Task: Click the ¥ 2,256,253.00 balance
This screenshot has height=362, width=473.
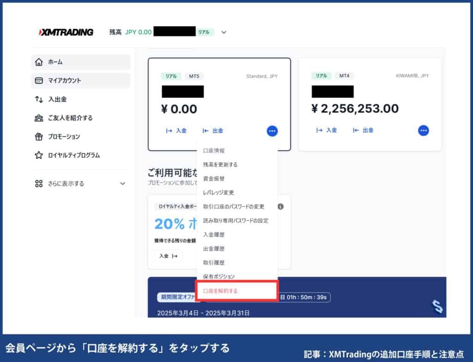Action: click(x=355, y=109)
